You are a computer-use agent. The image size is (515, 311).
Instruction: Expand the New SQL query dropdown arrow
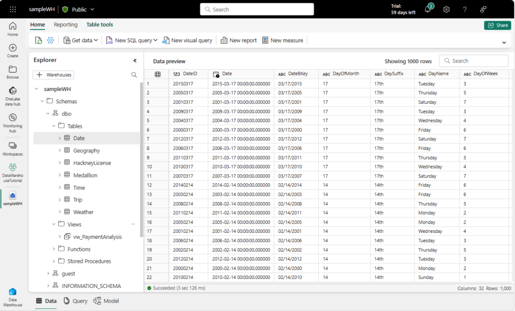point(155,40)
